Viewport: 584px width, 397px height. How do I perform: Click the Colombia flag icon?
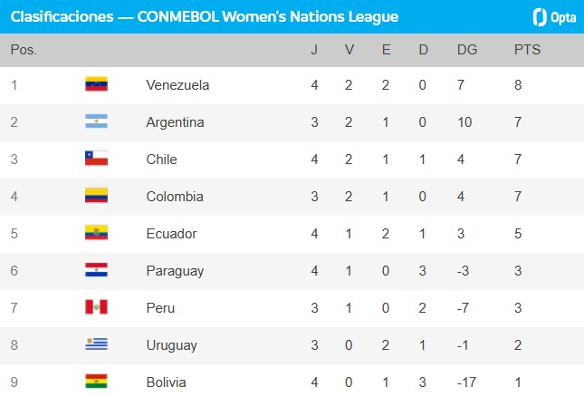tap(96, 196)
